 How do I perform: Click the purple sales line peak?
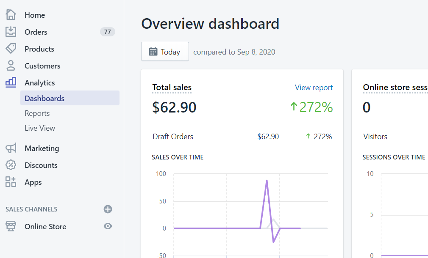point(267,181)
